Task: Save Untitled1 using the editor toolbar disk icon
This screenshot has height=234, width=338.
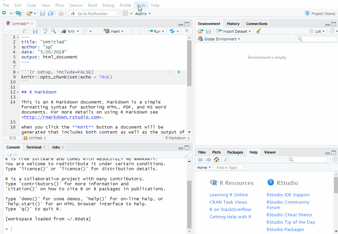Action: click(x=35, y=31)
